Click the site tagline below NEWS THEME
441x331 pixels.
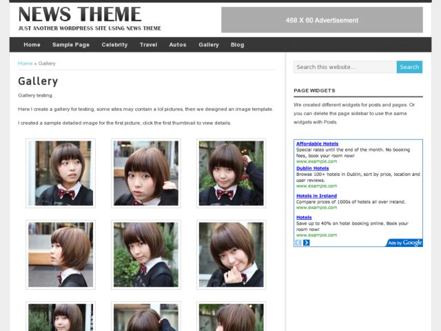[90, 28]
